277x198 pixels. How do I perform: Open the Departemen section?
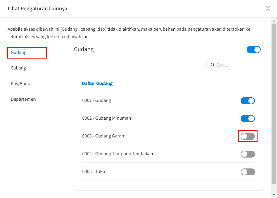point(23,99)
